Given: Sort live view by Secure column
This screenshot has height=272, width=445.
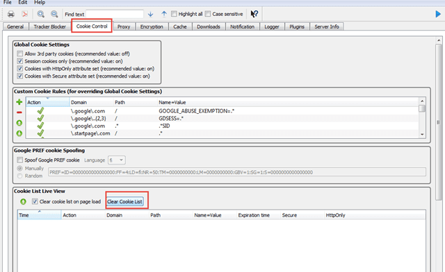Looking at the screenshot, I should (302, 215).
